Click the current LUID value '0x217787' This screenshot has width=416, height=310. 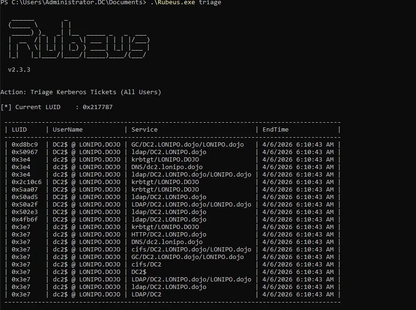click(98, 107)
